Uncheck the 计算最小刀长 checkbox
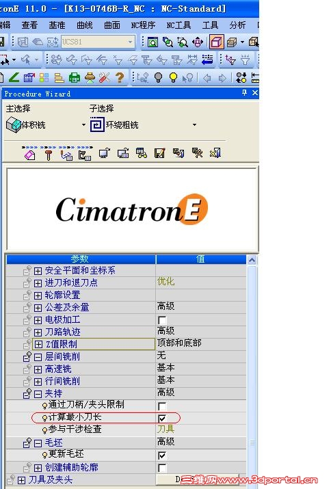Image resolution: width=331 pixels, height=489 pixels. point(162,418)
